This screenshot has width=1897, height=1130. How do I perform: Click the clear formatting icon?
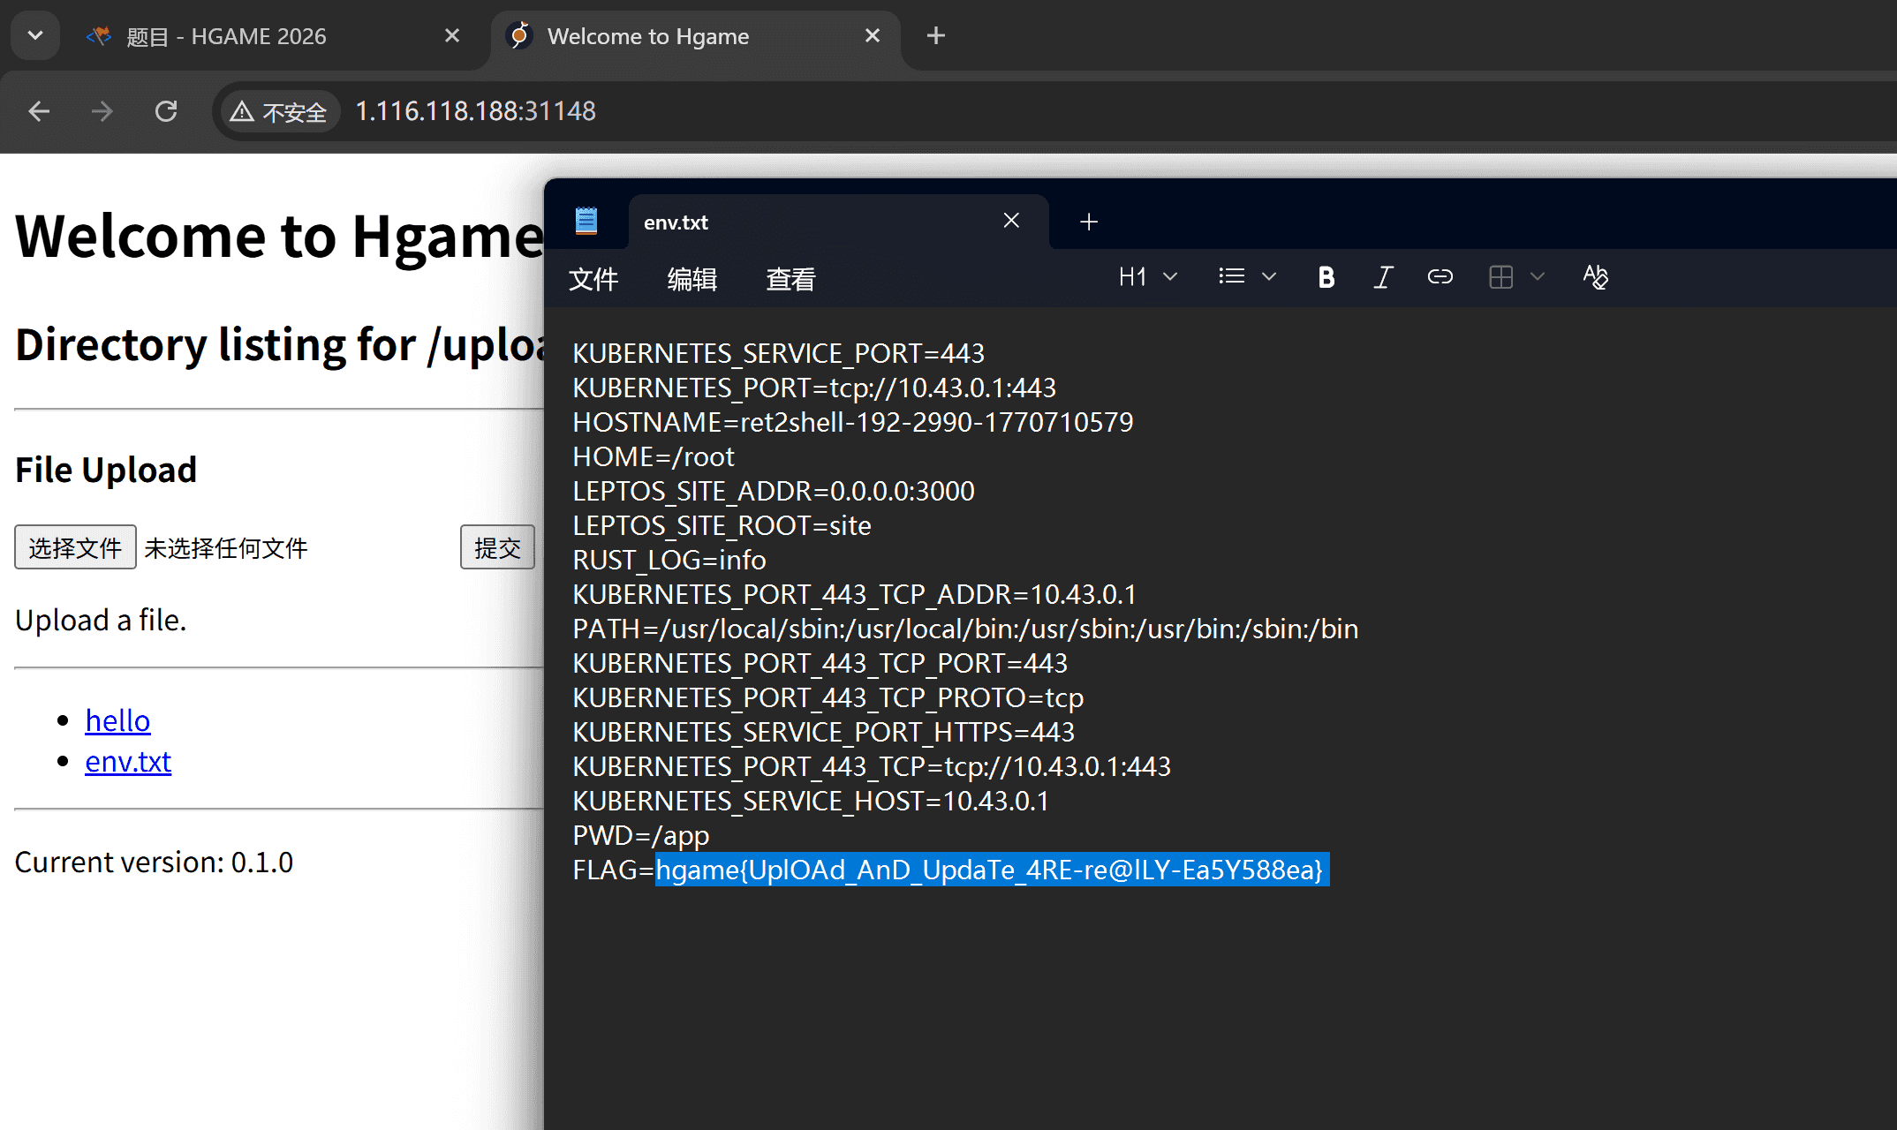[1595, 277]
